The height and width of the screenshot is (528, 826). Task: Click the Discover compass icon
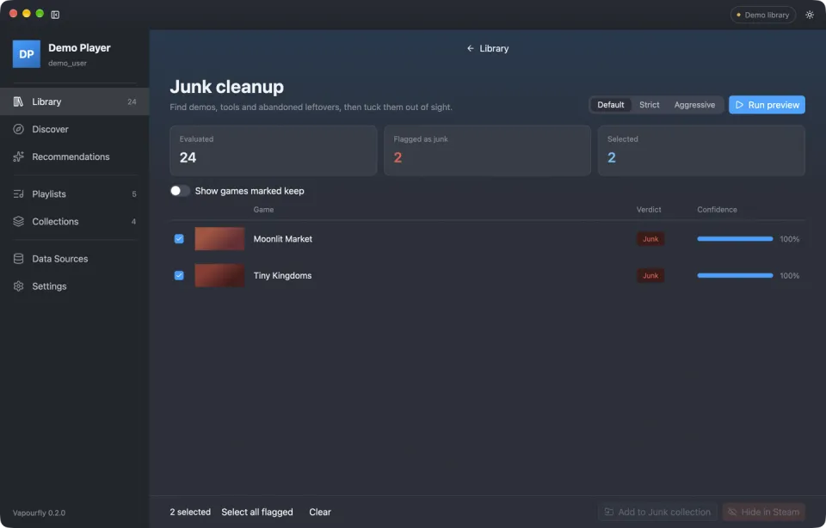coord(18,129)
